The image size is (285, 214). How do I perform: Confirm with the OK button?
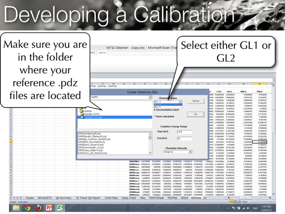click(195, 114)
